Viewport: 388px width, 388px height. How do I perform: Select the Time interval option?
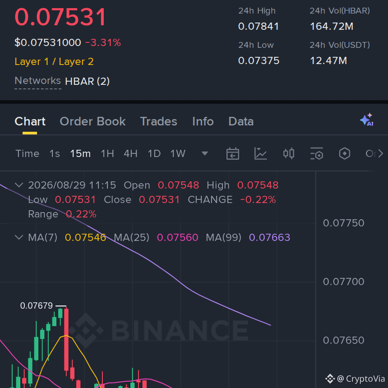(x=27, y=154)
